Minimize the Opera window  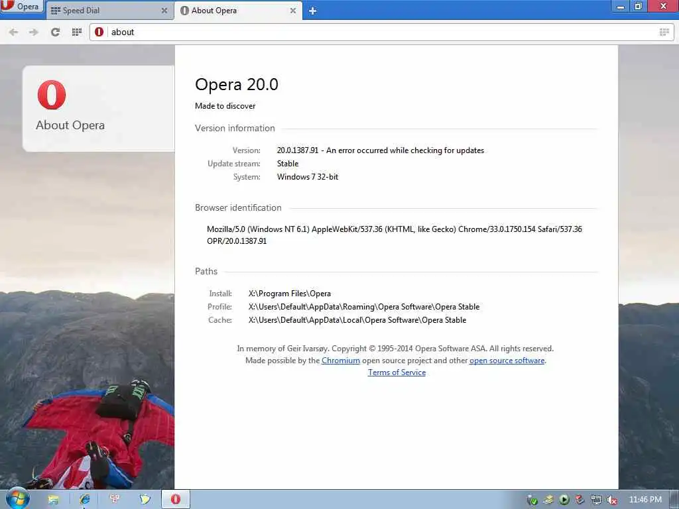[621, 7]
